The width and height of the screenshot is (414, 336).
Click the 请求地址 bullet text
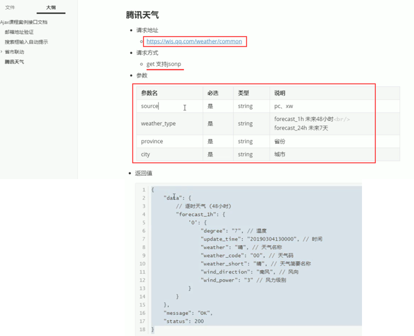(147, 30)
